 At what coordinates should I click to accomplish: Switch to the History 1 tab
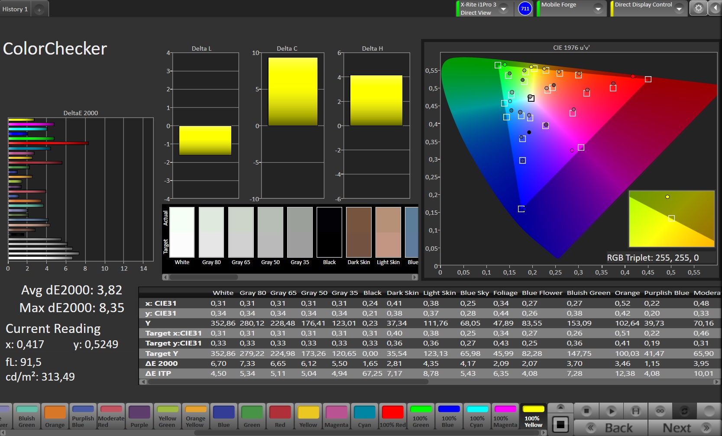tap(15, 9)
